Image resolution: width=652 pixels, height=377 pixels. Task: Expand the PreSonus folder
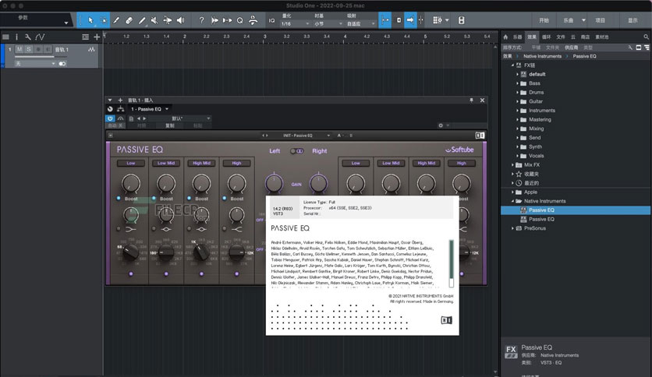point(512,228)
